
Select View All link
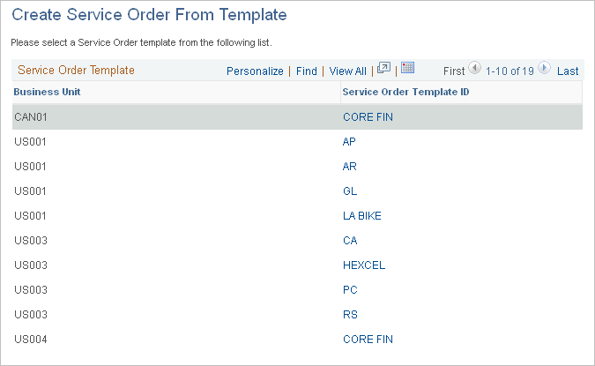pyautogui.click(x=347, y=71)
